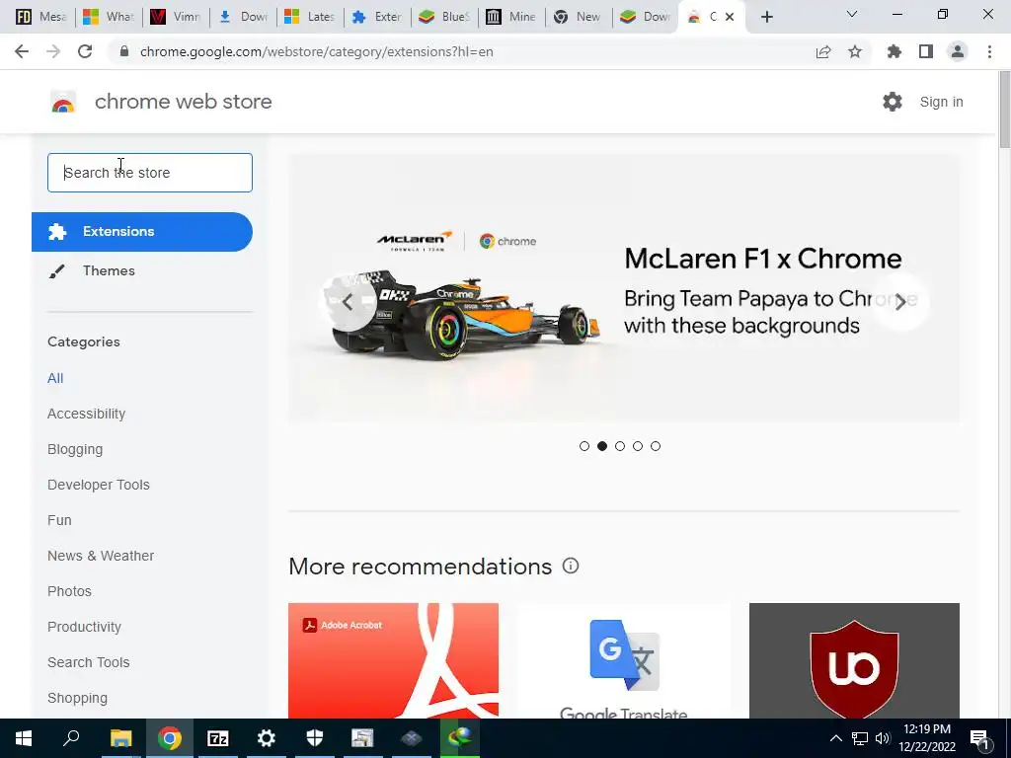This screenshot has width=1011, height=758.
Task: Select third carousel dot
Action: 620,446
